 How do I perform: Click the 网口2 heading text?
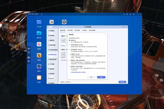tap(63, 50)
